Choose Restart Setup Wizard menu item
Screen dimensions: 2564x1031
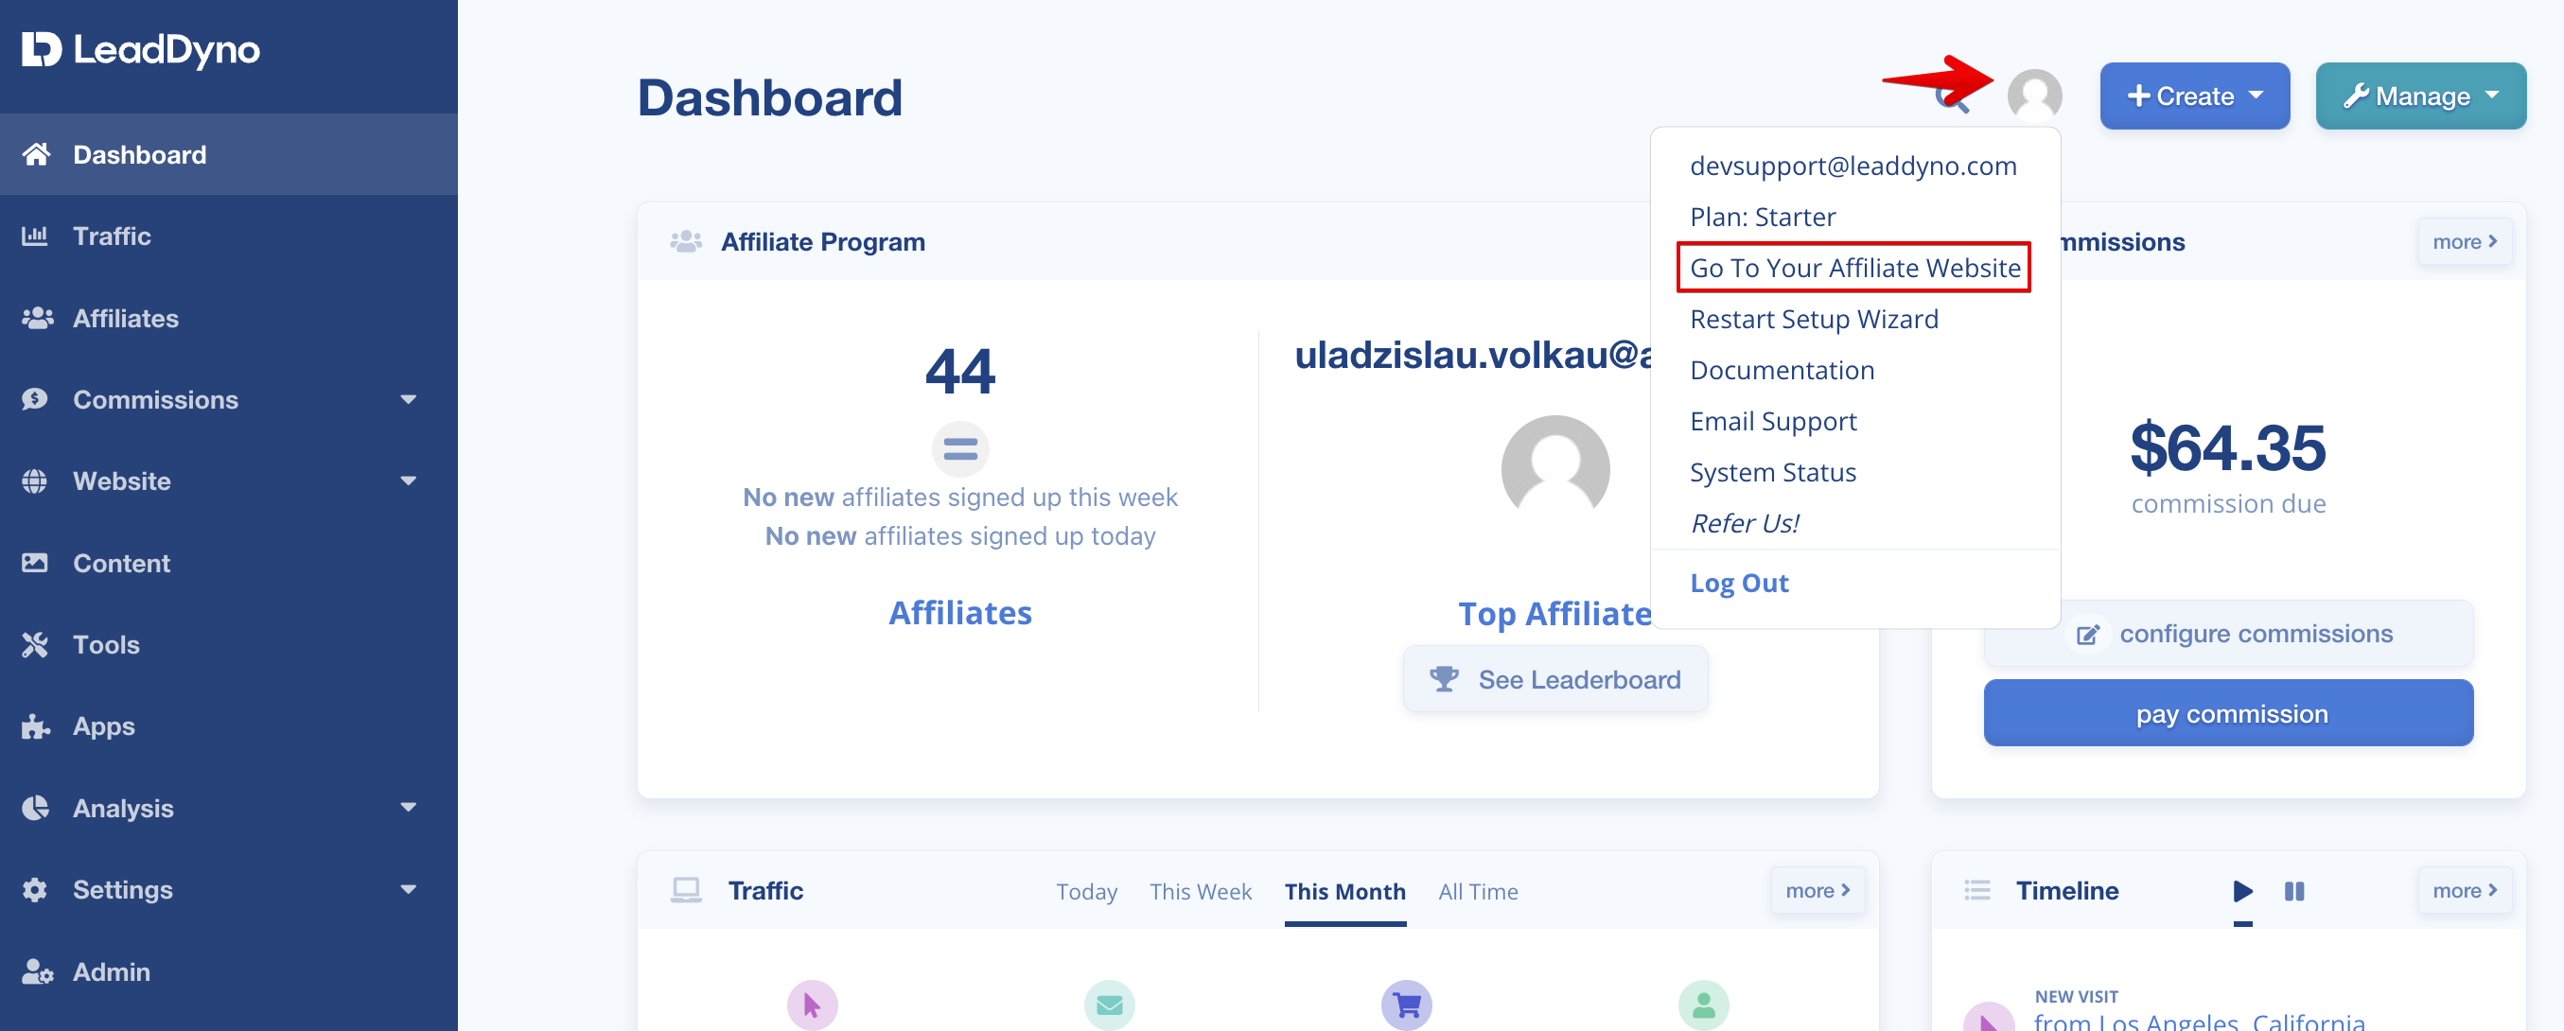[x=1814, y=320]
